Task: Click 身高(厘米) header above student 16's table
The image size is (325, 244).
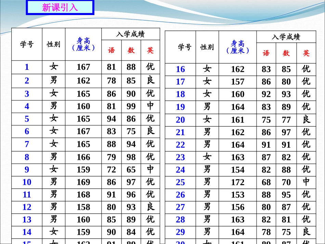Action: click(x=238, y=47)
